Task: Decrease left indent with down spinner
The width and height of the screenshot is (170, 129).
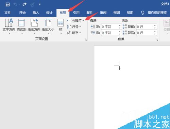Action: click(120, 28)
